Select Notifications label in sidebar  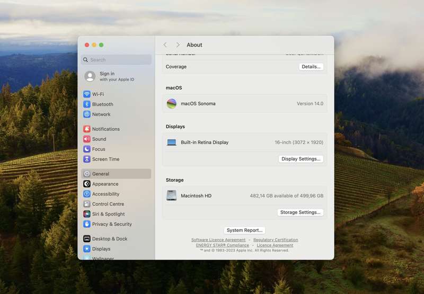click(105, 129)
